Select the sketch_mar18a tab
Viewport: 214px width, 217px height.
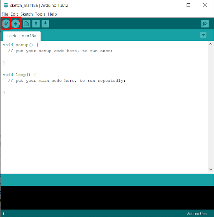click(x=22, y=36)
